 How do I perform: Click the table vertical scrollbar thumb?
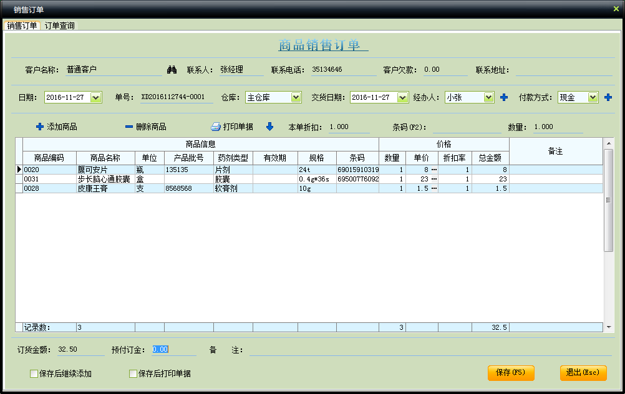(x=608, y=200)
